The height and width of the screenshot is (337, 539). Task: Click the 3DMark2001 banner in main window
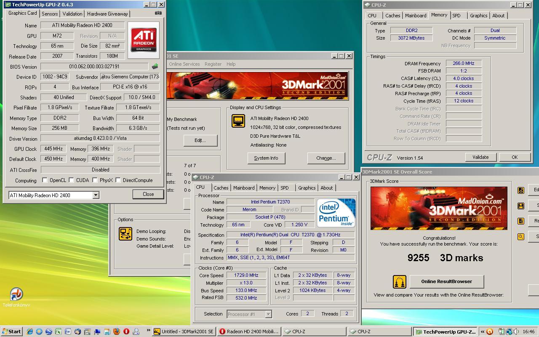click(x=258, y=86)
